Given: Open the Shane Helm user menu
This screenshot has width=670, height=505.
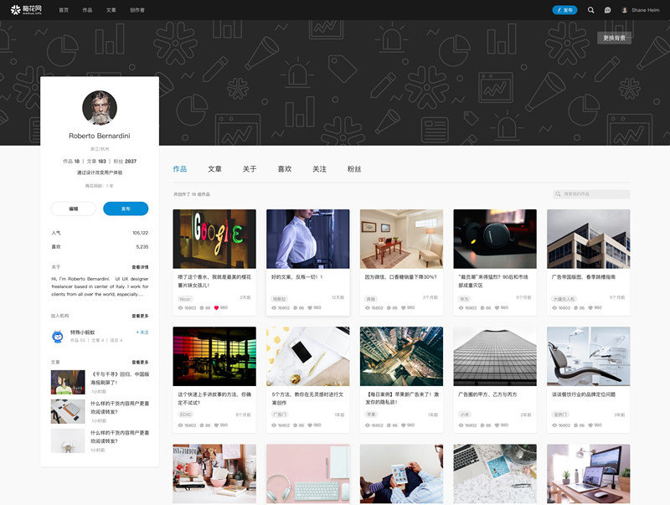Looking at the screenshot, I should pyautogui.click(x=641, y=10).
